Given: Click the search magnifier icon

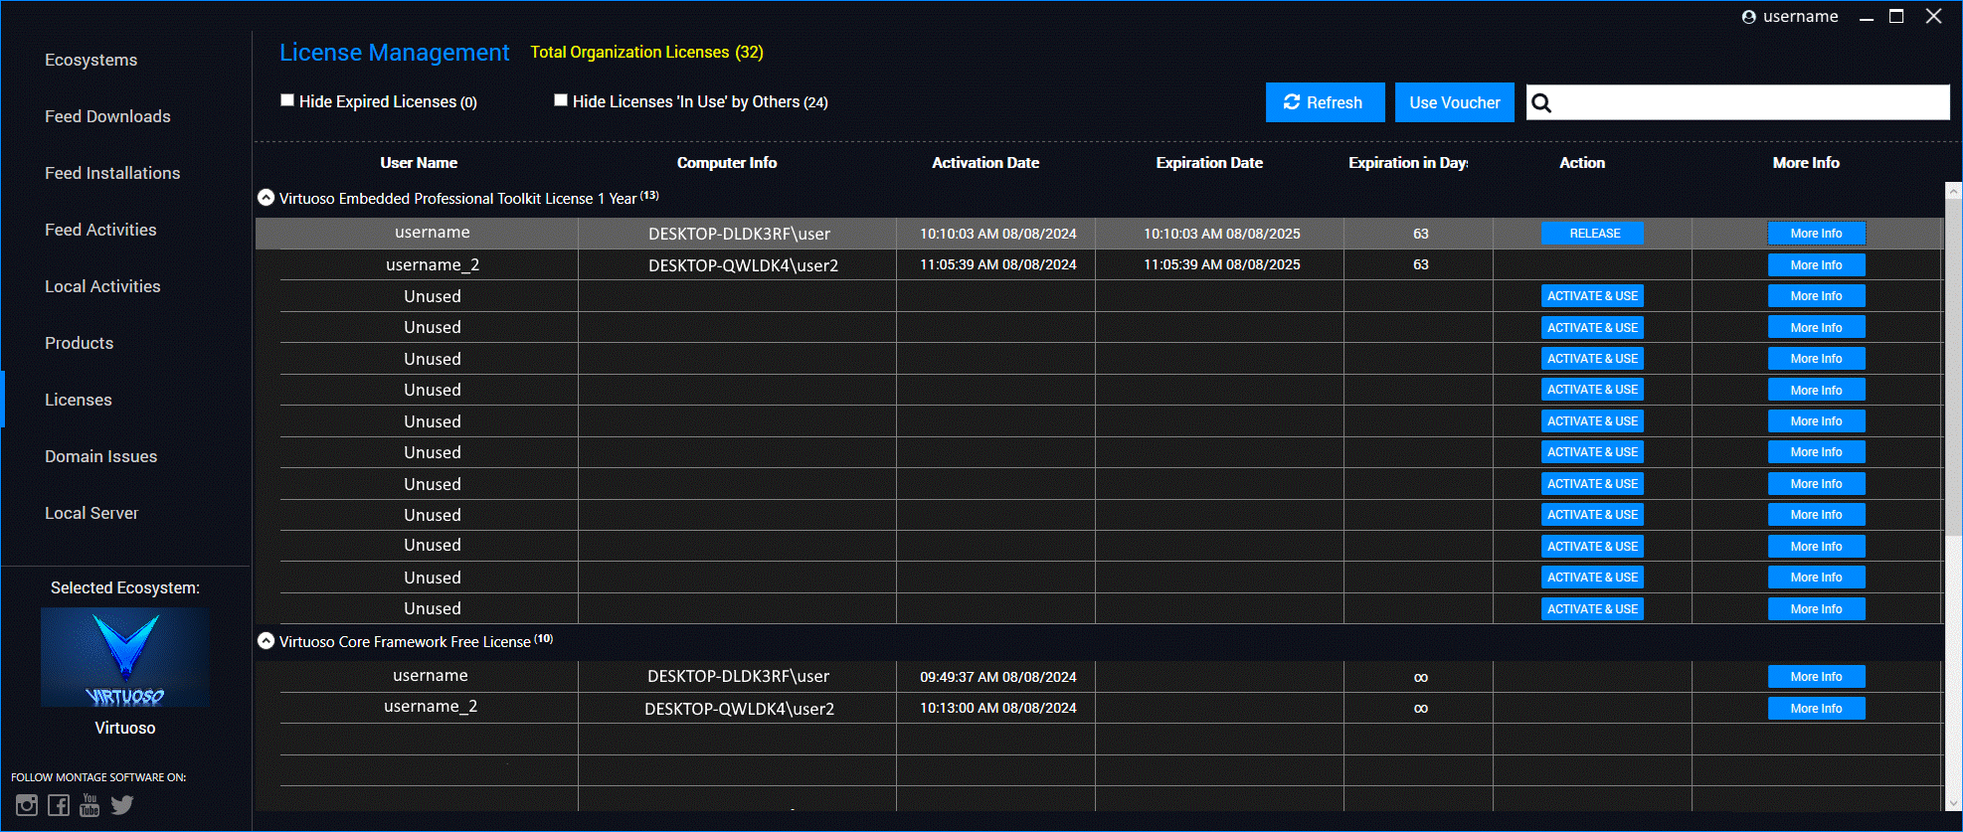Looking at the screenshot, I should [1541, 102].
